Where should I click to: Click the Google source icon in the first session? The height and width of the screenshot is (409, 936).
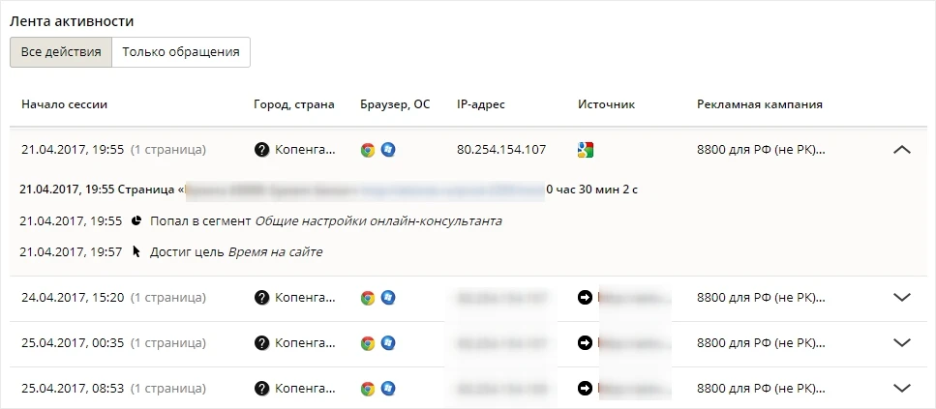586,150
